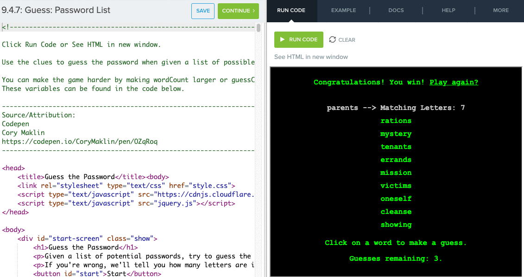Guess the word mystery
This screenshot has width=524, height=277.
[396, 134]
